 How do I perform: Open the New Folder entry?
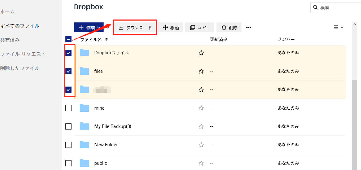(106, 145)
